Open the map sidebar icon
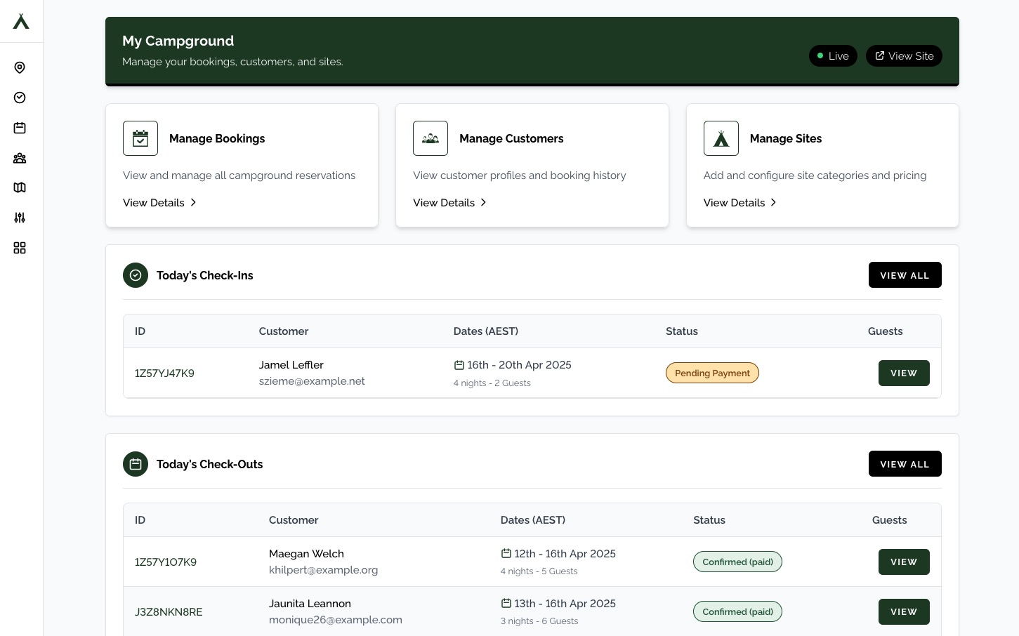Viewport: 1019px width, 636px height. (20, 187)
